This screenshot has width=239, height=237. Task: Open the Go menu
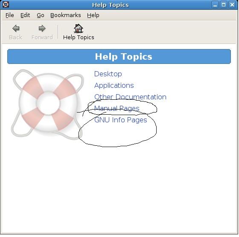[41, 15]
